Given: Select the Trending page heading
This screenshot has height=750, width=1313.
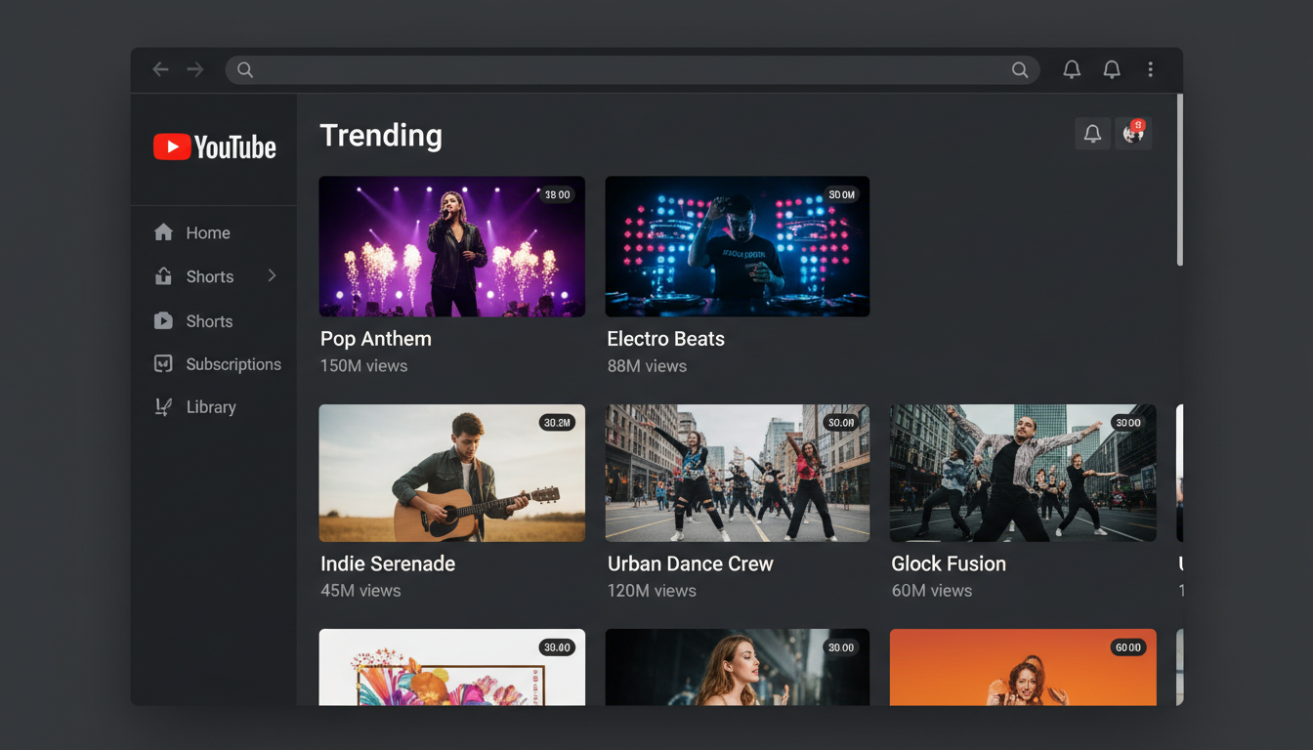Looking at the screenshot, I should tap(381, 136).
